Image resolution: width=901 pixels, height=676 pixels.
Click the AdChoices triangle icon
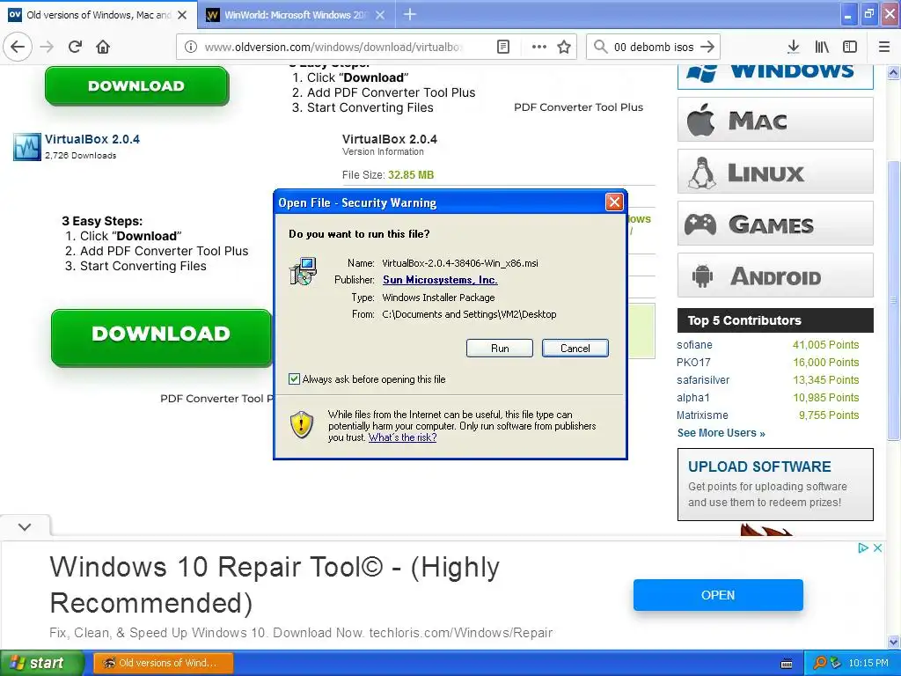[x=862, y=547]
